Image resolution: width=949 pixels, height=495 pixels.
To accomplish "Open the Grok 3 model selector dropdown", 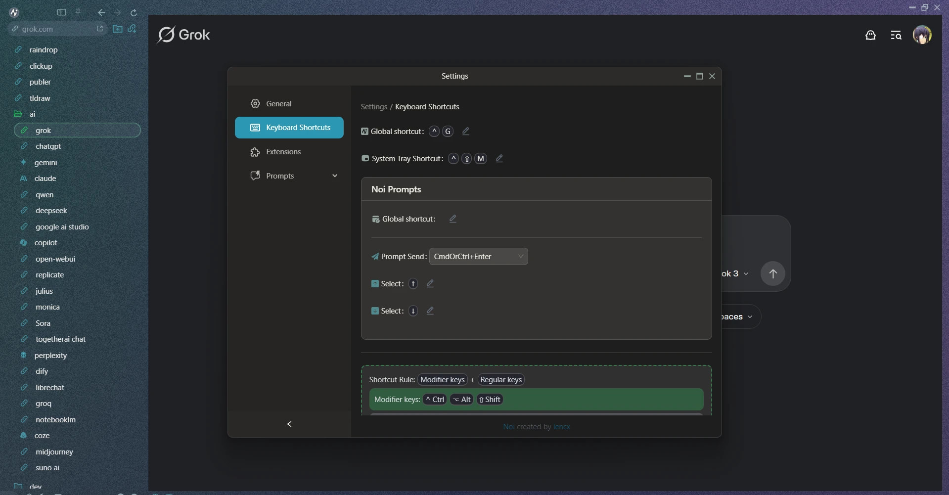I will point(735,273).
